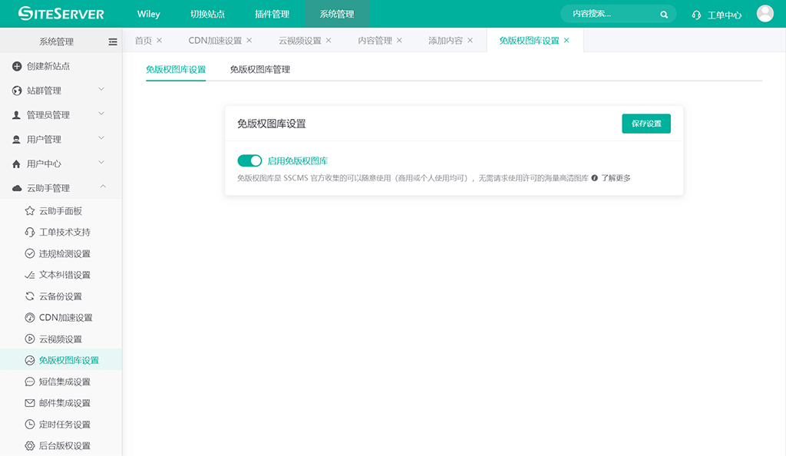Open the user avatar menu
786x456 pixels.
point(765,14)
